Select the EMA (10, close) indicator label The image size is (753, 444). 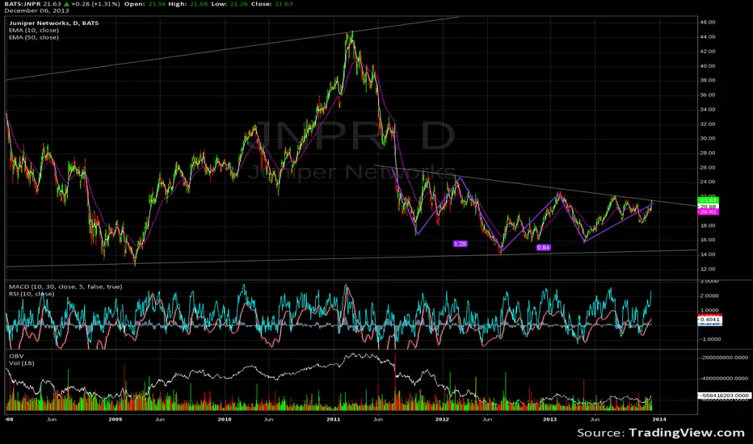[34, 30]
